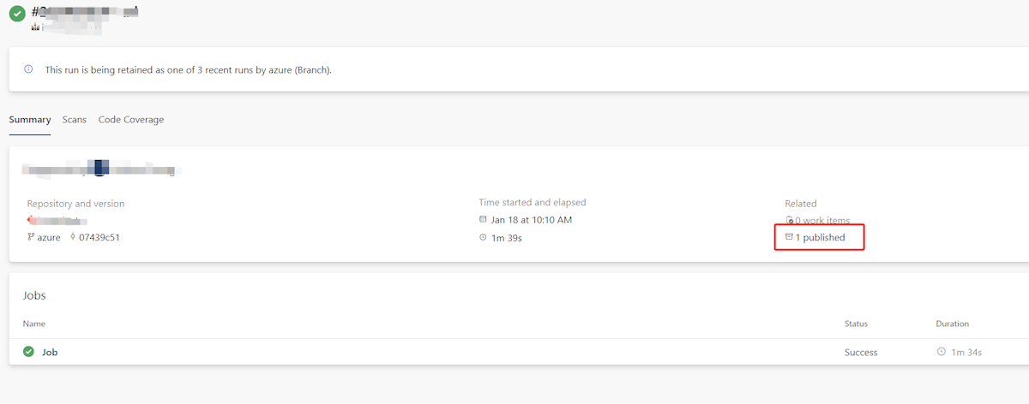Screen dimensions: 1029x404
Task: Click the calendar icon beside Jan 18
Action: pos(483,220)
